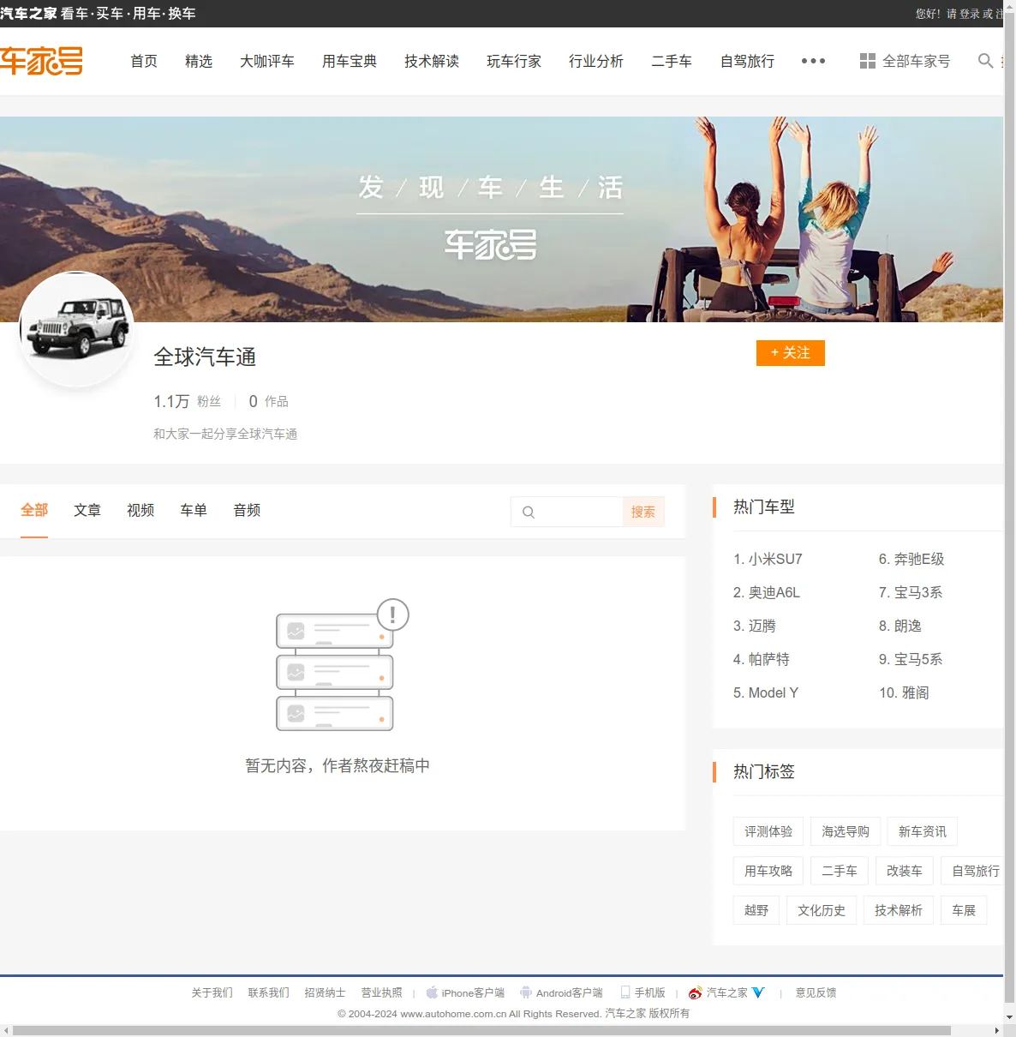Image resolution: width=1016 pixels, height=1037 pixels.
Task: Open the 技术解读 navigation item
Action: coord(432,61)
